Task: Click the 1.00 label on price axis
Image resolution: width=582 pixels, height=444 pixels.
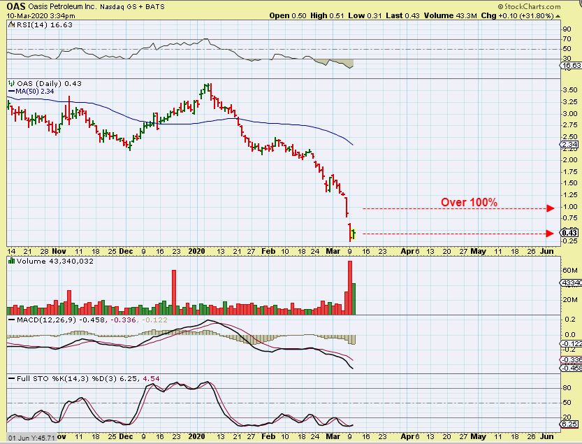Action: click(569, 207)
